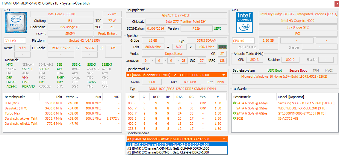Click the 533.3 memory timing row
Image resolution: width=339 pixels, height=155 pixels.
point(176,118)
